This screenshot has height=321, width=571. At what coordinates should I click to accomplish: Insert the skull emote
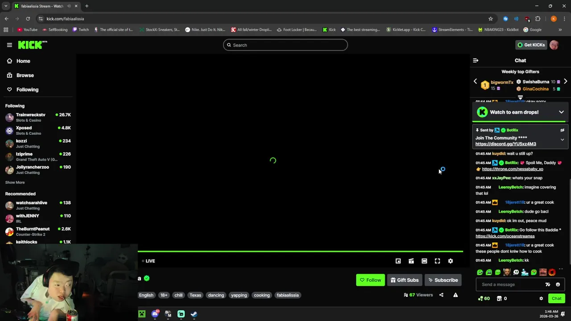point(516,272)
